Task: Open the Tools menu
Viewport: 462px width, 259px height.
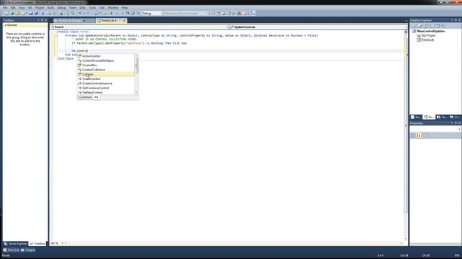Action: click(x=92, y=8)
